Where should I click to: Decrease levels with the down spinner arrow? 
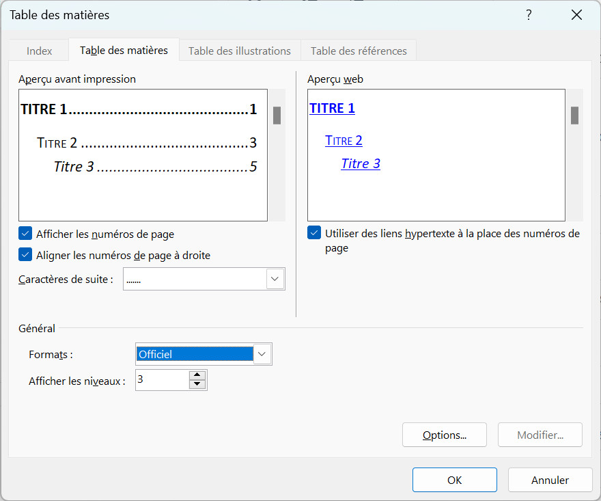[x=197, y=384]
